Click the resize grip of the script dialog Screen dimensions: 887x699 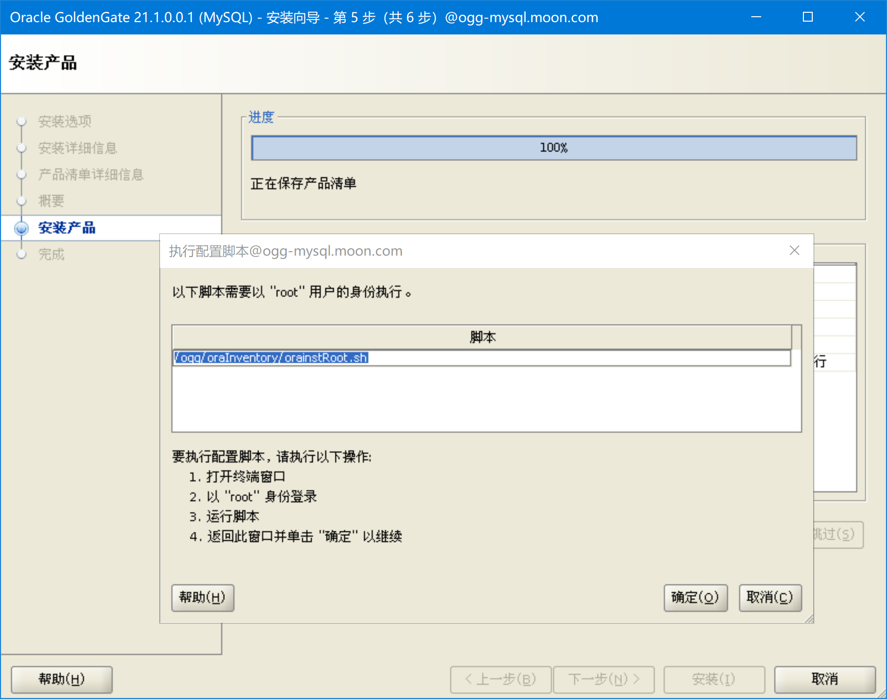[809, 619]
